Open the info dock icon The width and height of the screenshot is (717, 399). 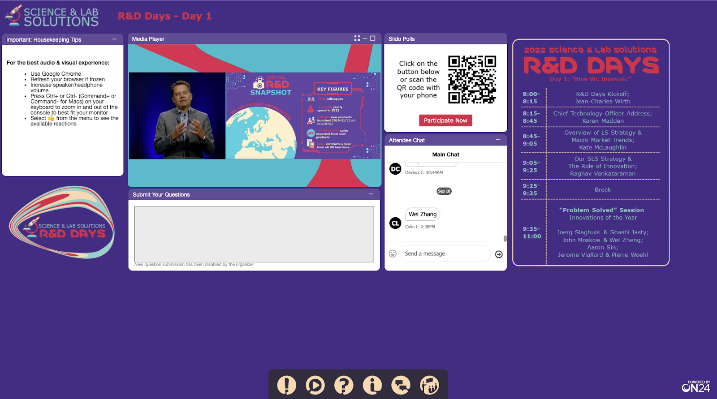(x=372, y=385)
